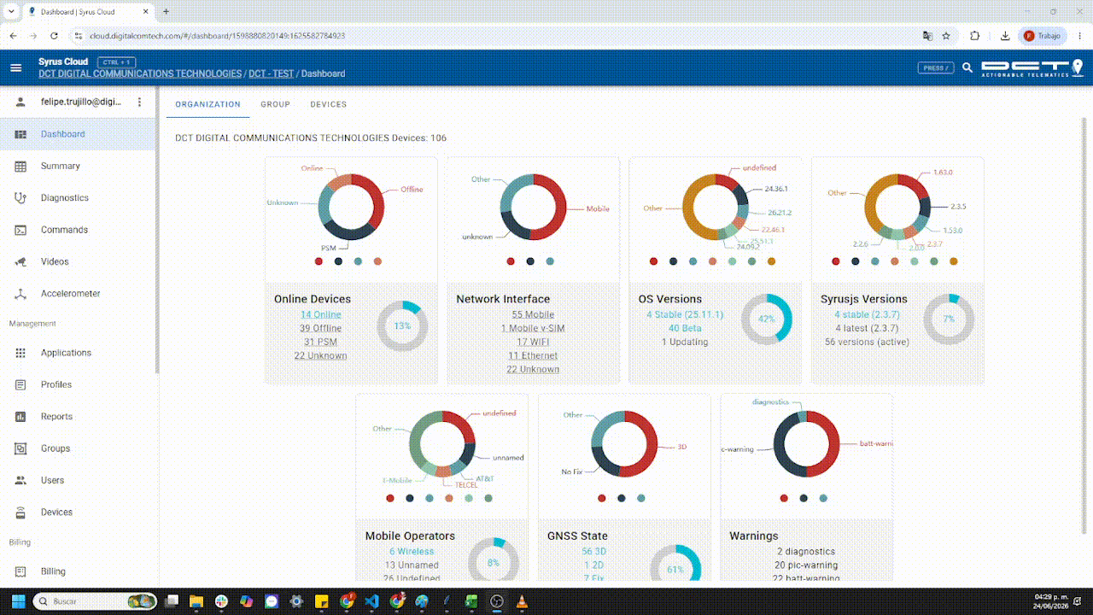
Task: Click the 1 Mobile v-SIM link
Action: 533,328
